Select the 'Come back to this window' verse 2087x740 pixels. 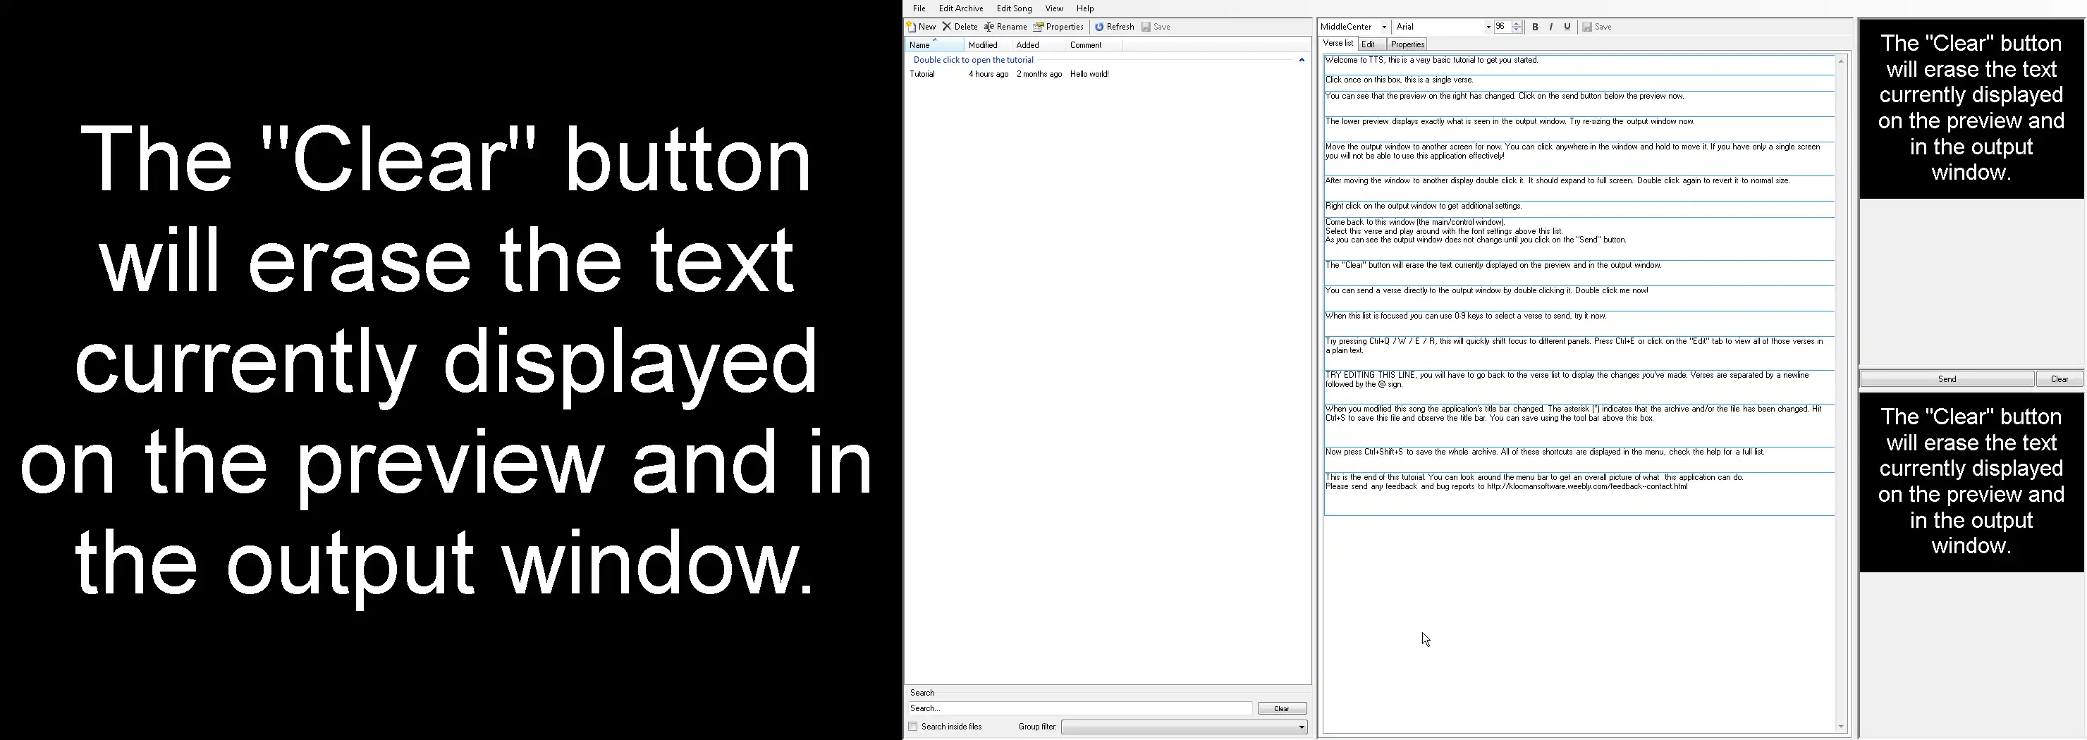coord(1579,239)
